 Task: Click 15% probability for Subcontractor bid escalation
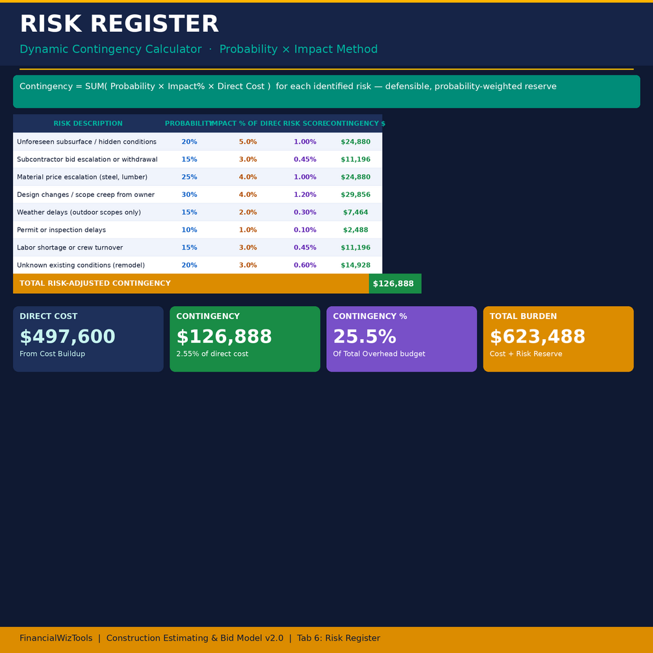click(x=189, y=159)
